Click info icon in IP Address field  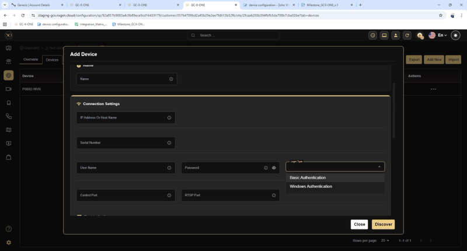[169, 117]
